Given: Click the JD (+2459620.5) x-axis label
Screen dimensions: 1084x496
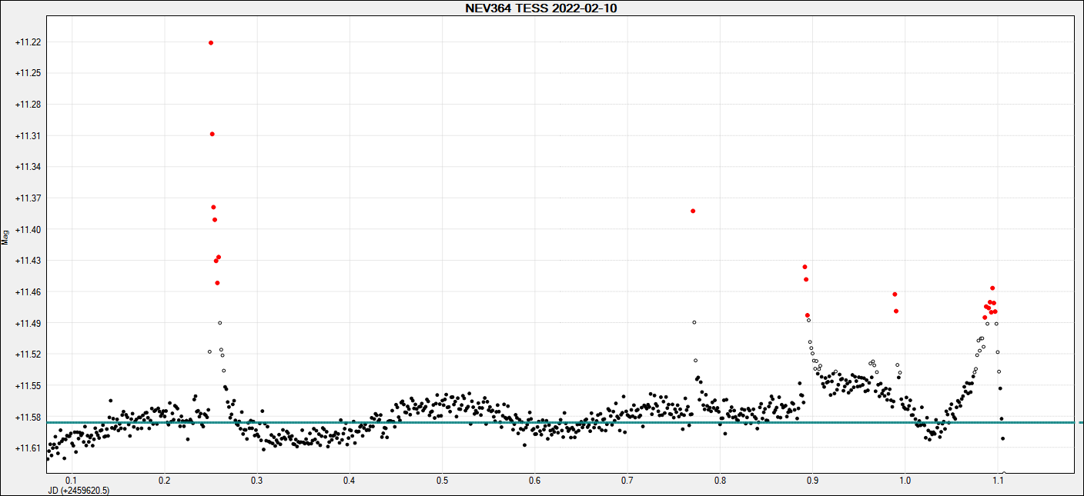Looking at the screenshot, I should tap(79, 490).
